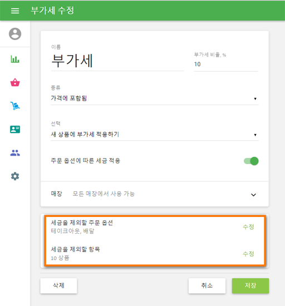Click 수정 for 세금을 제외할 항목
Viewport: 285px width, 306px height.
point(248,254)
